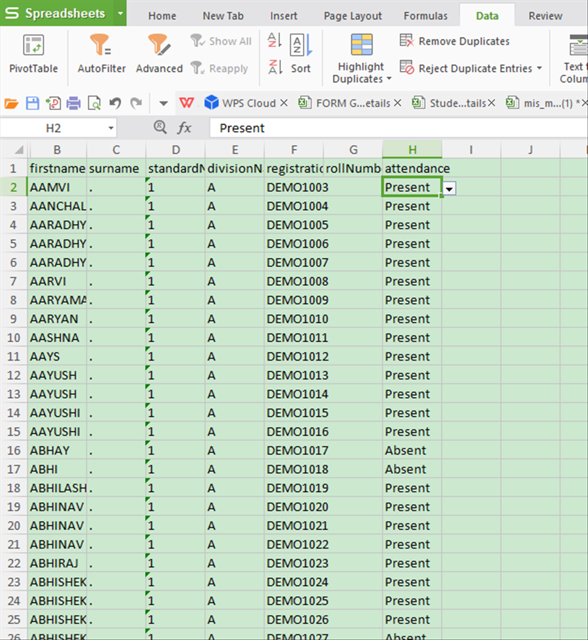Open the Review ribbon tab
This screenshot has width=588, height=640.
[546, 16]
